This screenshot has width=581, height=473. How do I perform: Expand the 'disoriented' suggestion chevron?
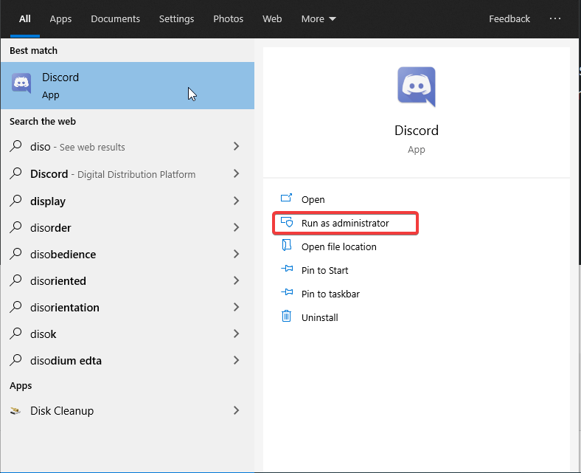[x=237, y=280]
